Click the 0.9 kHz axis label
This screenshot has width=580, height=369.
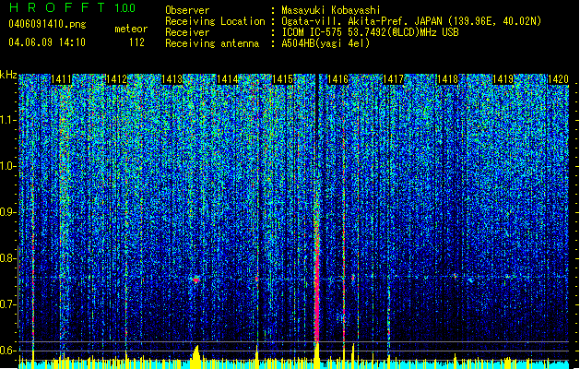8,212
